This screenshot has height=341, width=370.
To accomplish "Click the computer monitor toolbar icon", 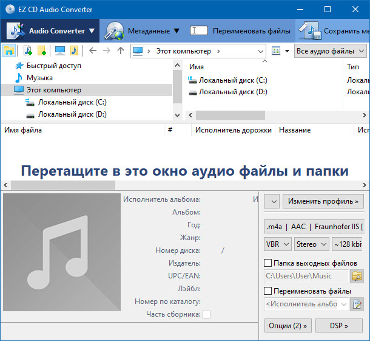I will 60,50.
